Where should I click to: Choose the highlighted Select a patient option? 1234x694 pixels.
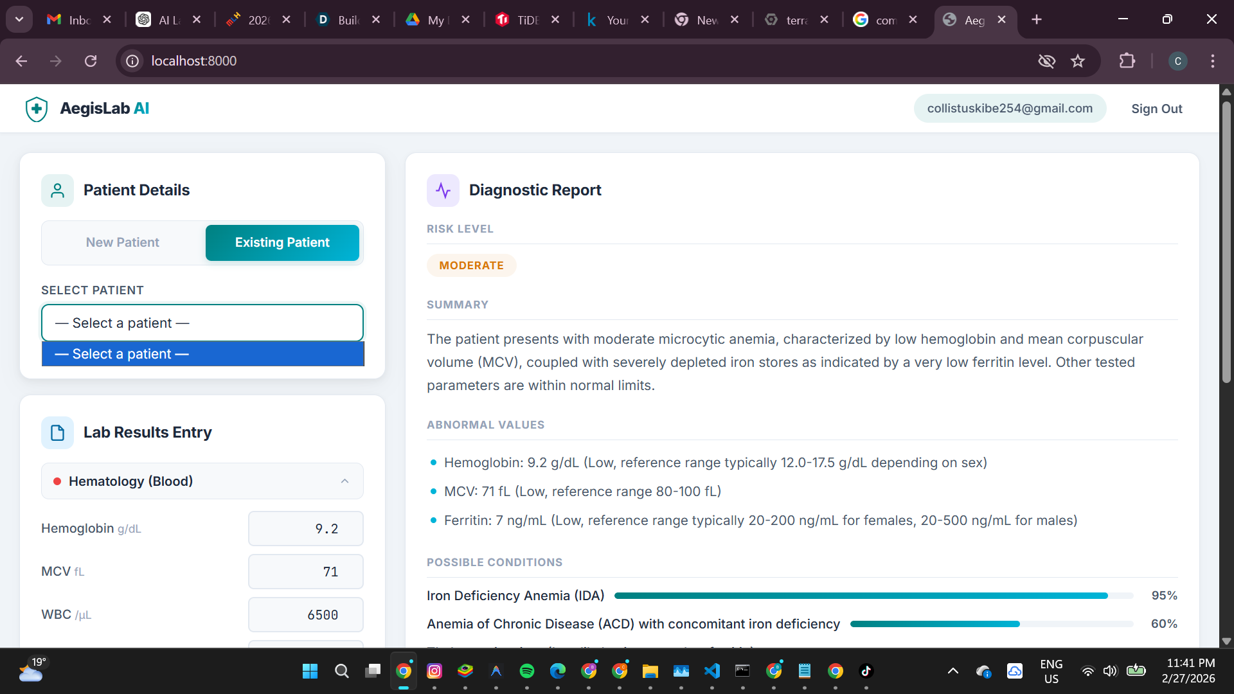point(202,354)
